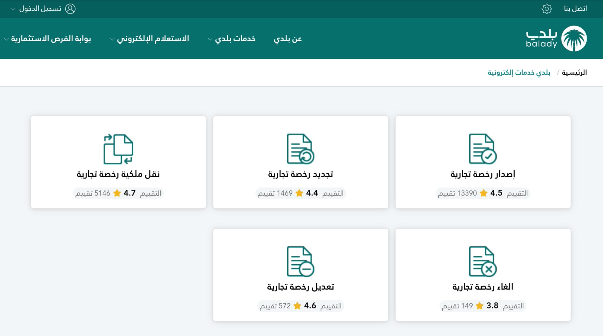
Task: Click the issue commercial license document-check icon
Action: (482, 149)
